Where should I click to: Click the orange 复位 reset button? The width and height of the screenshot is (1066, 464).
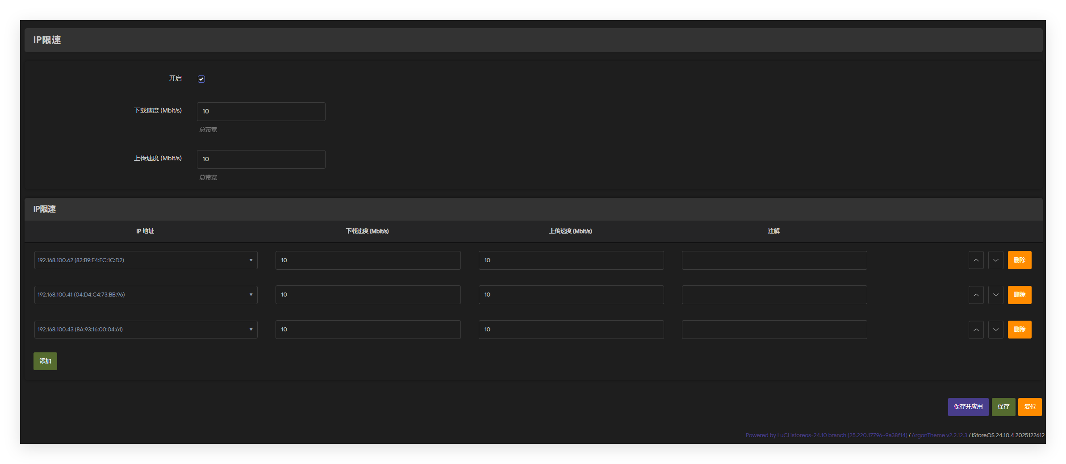1029,407
